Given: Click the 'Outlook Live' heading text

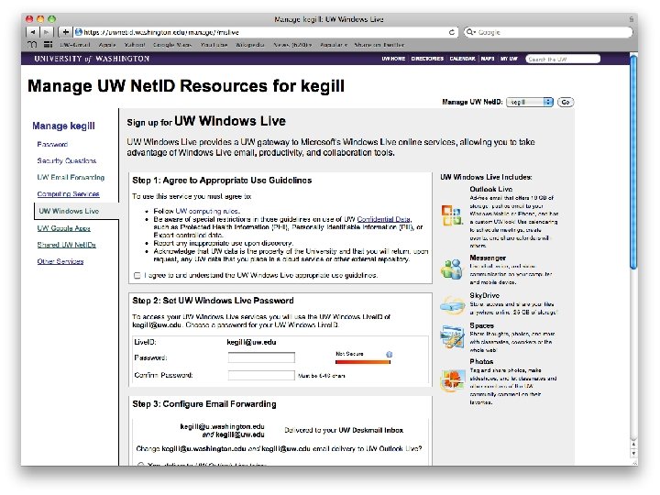Looking at the screenshot, I should tap(490, 189).
